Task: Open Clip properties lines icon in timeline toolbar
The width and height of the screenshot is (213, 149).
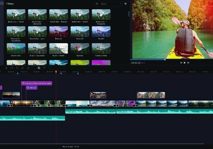Action: (28, 68)
